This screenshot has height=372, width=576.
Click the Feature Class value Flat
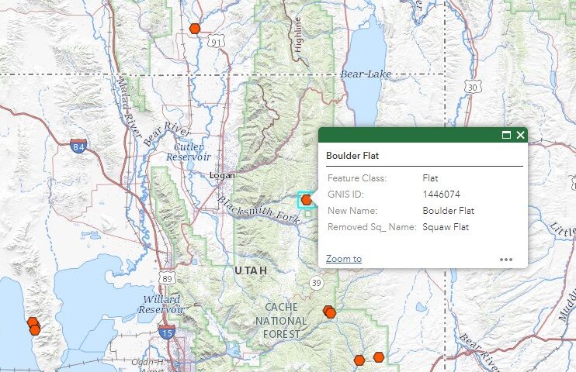(430, 178)
